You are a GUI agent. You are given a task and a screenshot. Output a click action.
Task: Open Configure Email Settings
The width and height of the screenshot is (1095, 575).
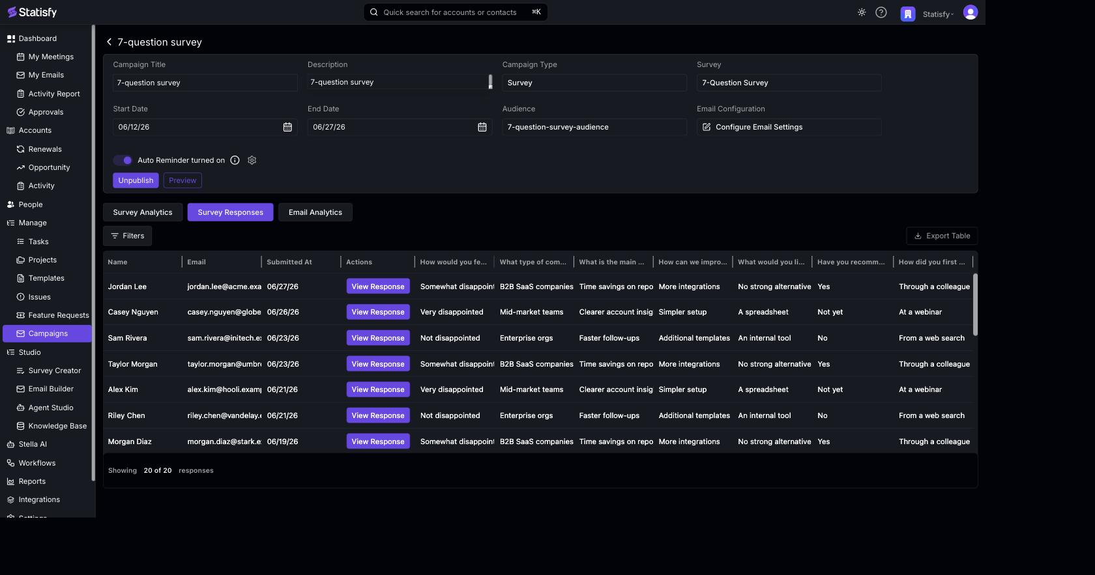pos(789,127)
